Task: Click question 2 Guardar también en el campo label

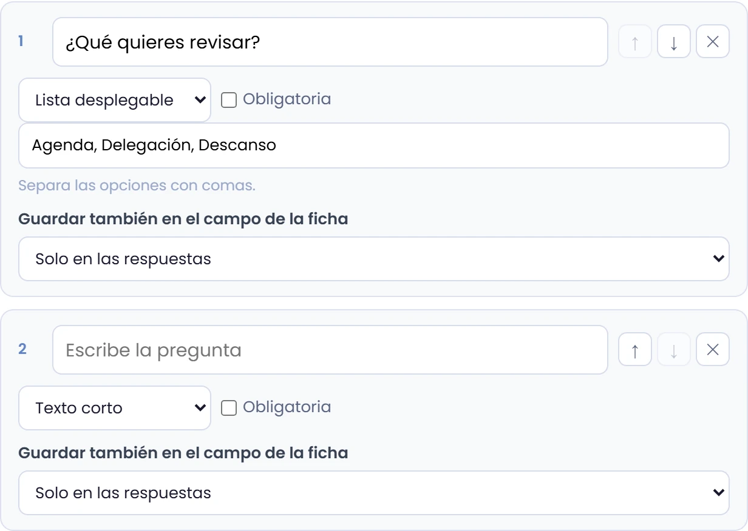Action: pos(183,453)
